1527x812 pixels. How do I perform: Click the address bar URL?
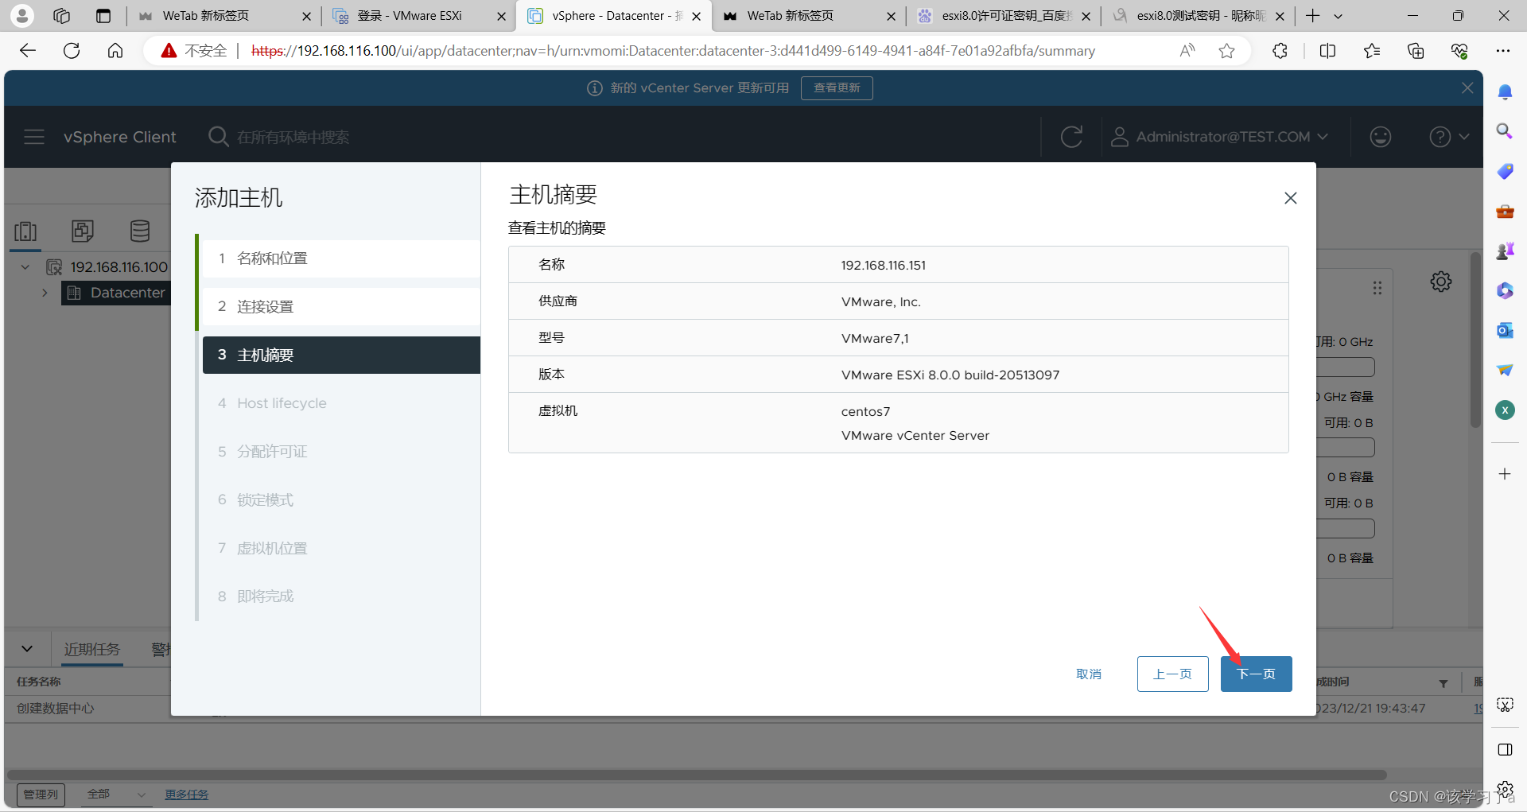(x=673, y=51)
